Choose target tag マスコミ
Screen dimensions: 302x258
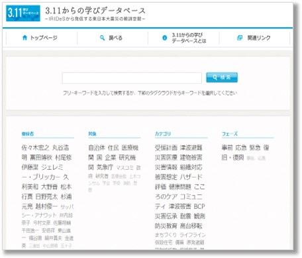125,168
